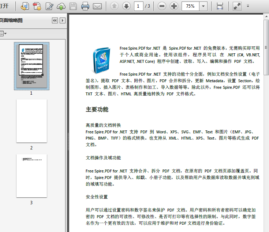Zoom out with the minus button

tap(162, 6)
